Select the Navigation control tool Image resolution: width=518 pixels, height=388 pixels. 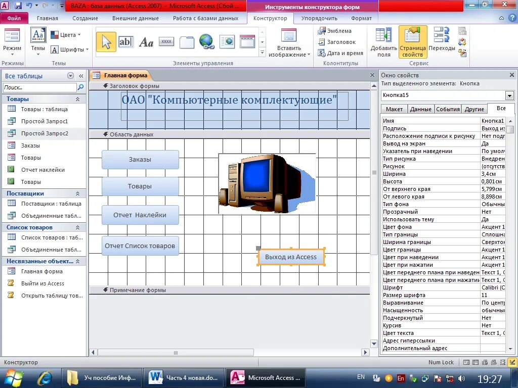(x=247, y=42)
